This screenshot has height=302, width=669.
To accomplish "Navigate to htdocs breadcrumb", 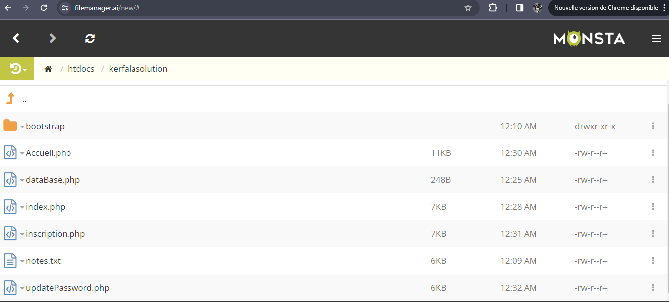I will click(x=81, y=69).
